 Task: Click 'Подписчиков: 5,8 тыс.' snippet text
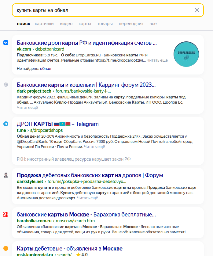37,55
